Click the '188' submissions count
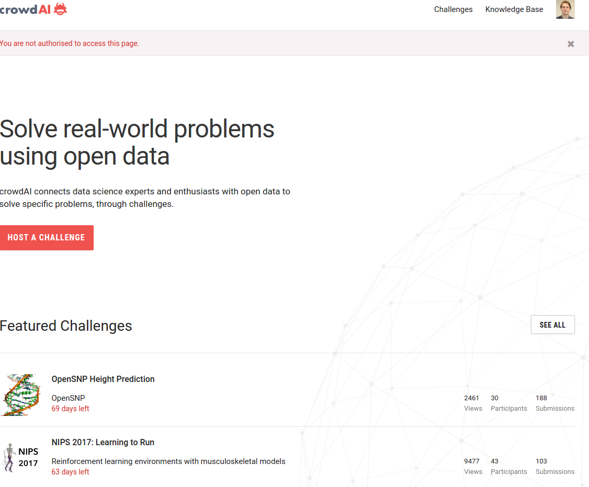Viewport: 589px width, 487px height. tap(541, 398)
